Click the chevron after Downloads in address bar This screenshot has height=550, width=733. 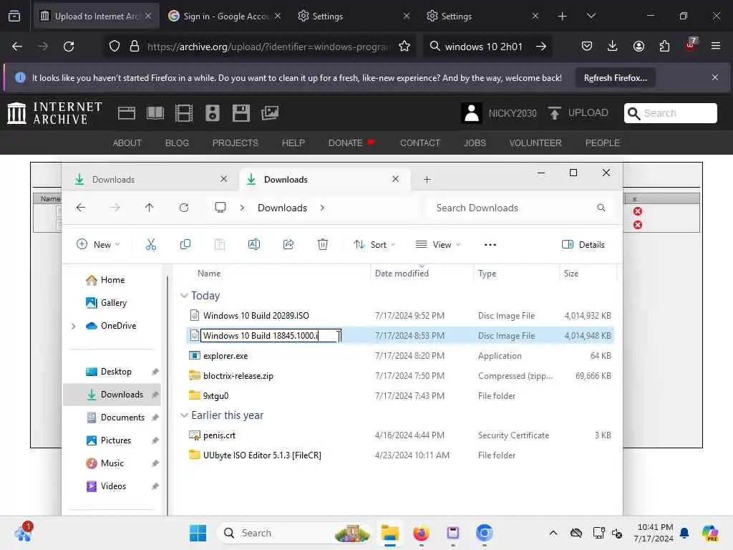point(322,208)
